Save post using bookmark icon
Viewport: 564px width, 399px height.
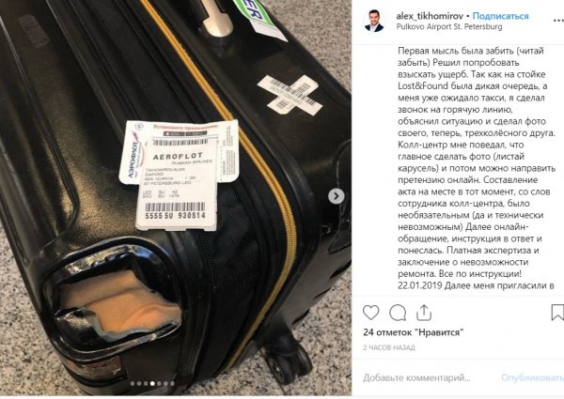[x=557, y=313]
